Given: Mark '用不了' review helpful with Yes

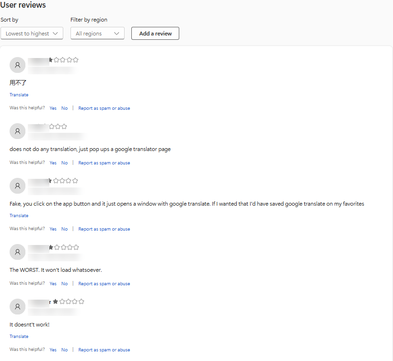Looking at the screenshot, I should (53, 108).
